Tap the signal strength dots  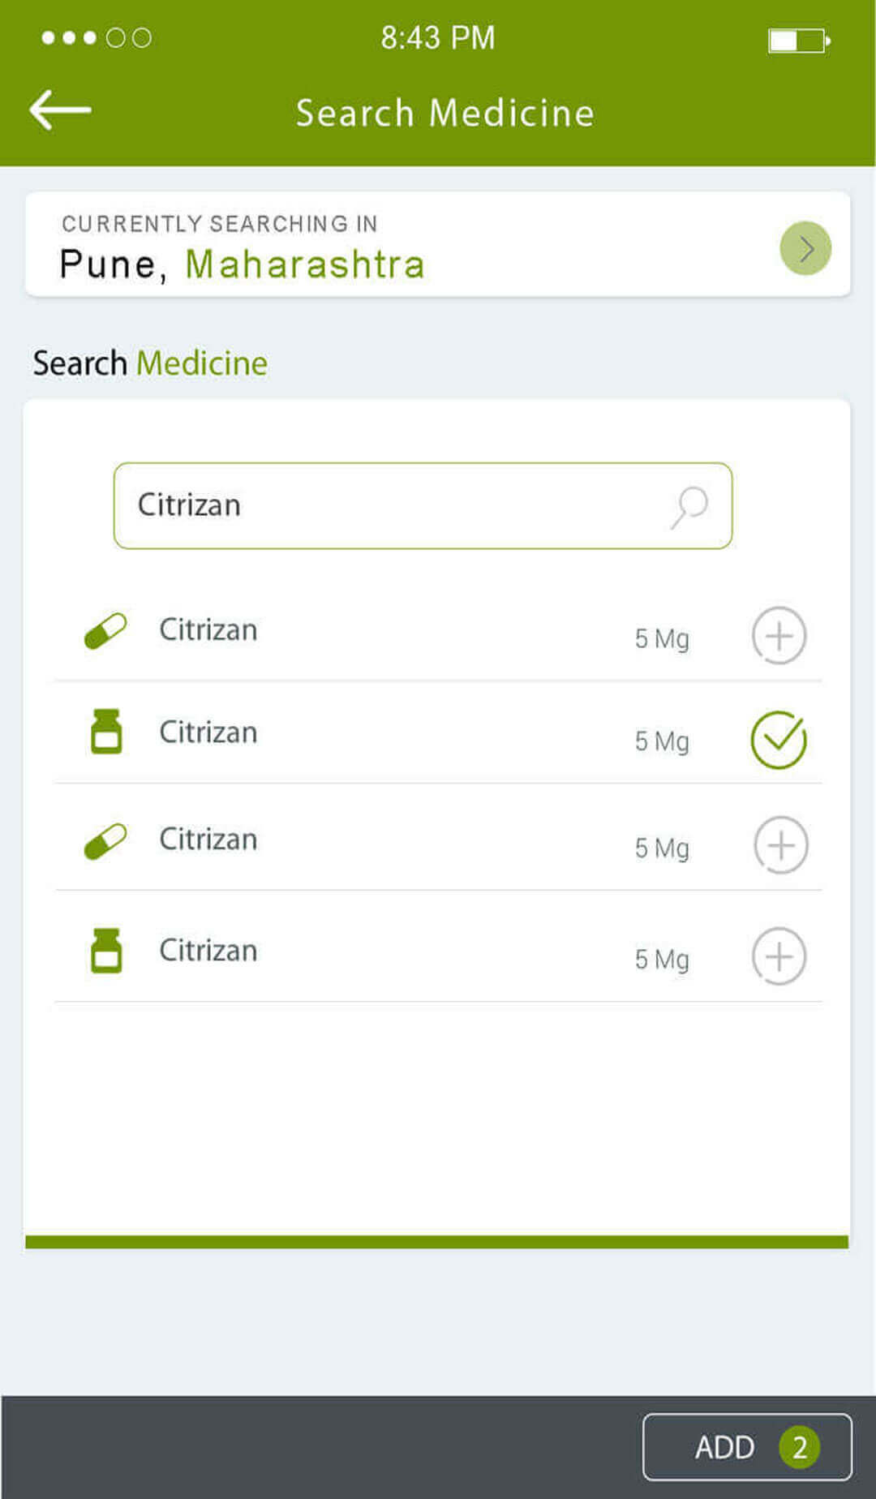(96, 38)
